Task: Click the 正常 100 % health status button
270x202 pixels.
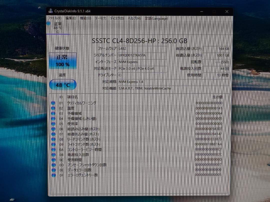Action: 62,61
